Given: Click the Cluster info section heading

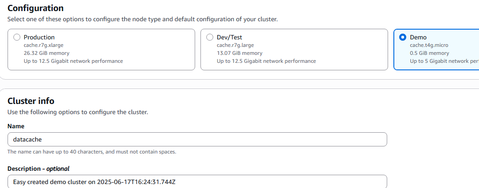Looking at the screenshot, I should coord(31,101).
